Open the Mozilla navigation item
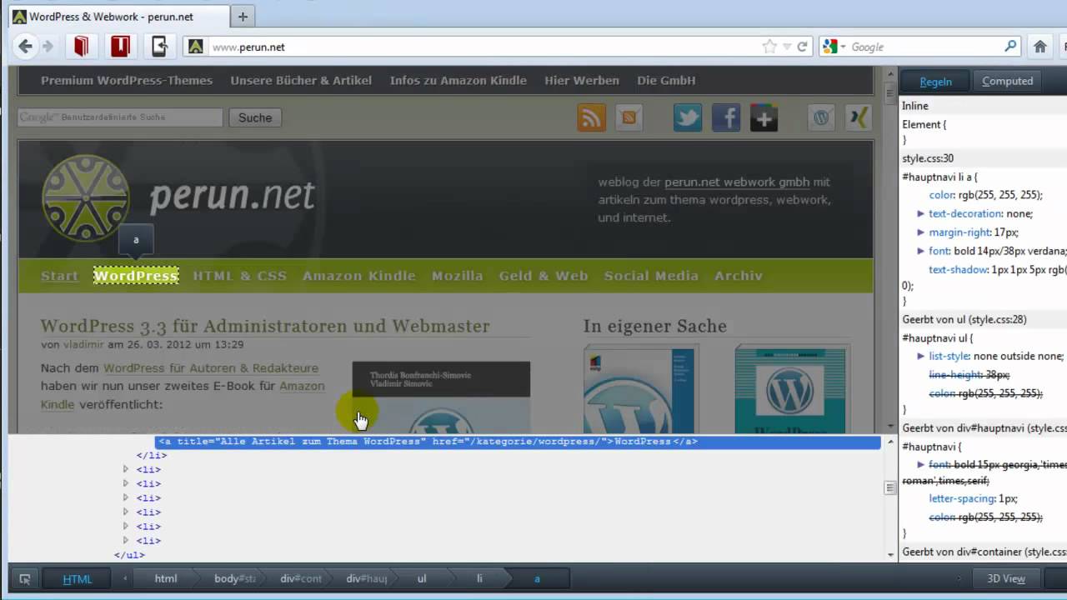 (458, 276)
